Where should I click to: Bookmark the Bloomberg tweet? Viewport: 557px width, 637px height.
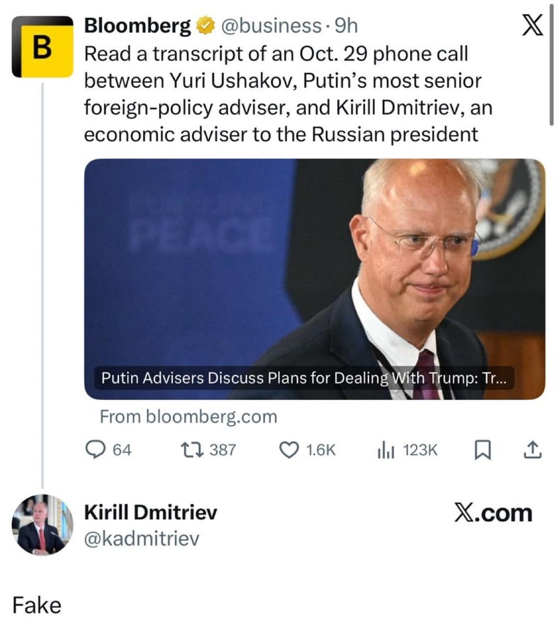(x=483, y=450)
